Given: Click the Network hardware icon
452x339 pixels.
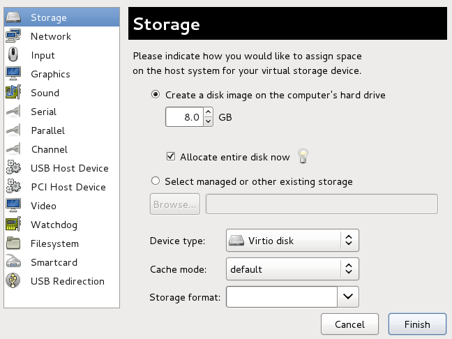Looking at the screenshot, I should pyautogui.click(x=13, y=36).
